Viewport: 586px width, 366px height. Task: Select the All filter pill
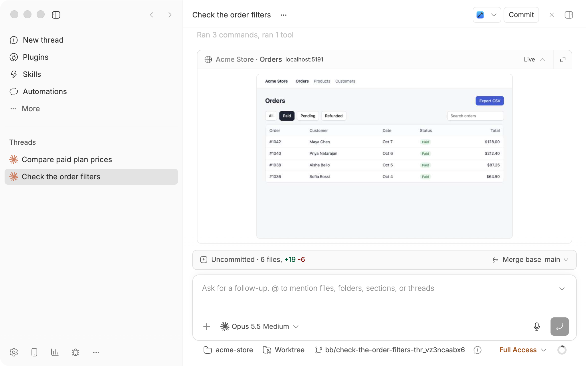click(271, 116)
